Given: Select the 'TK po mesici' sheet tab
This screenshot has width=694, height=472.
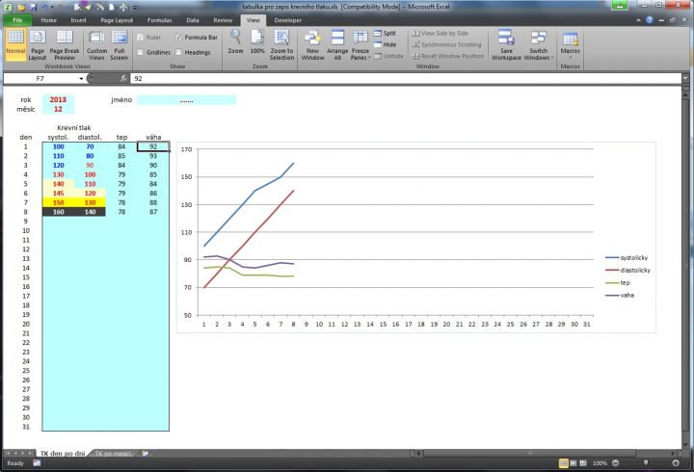Looking at the screenshot, I should click(x=113, y=453).
